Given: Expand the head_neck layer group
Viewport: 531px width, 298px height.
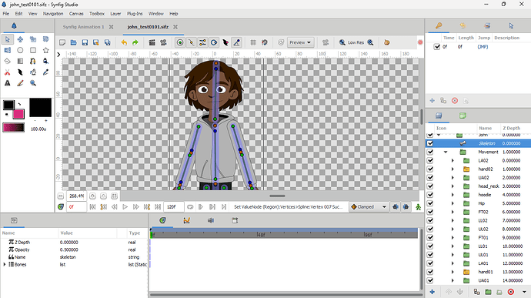Looking at the screenshot, I should [x=453, y=186].
